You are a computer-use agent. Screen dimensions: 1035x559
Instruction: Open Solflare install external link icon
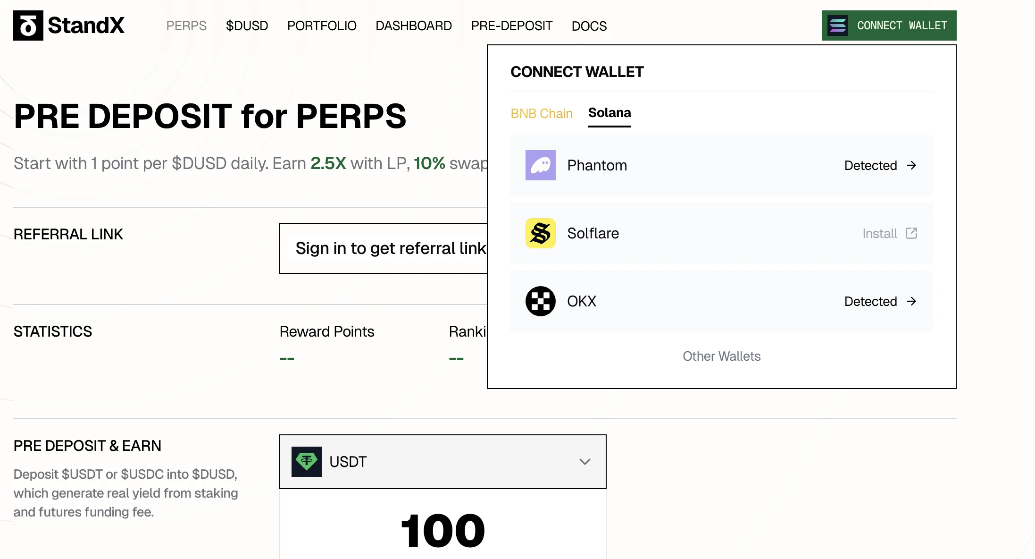tap(912, 233)
